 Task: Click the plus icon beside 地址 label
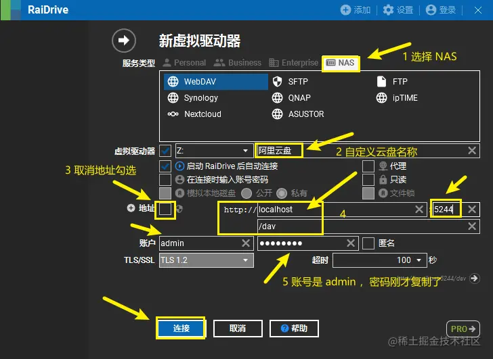tap(131, 208)
